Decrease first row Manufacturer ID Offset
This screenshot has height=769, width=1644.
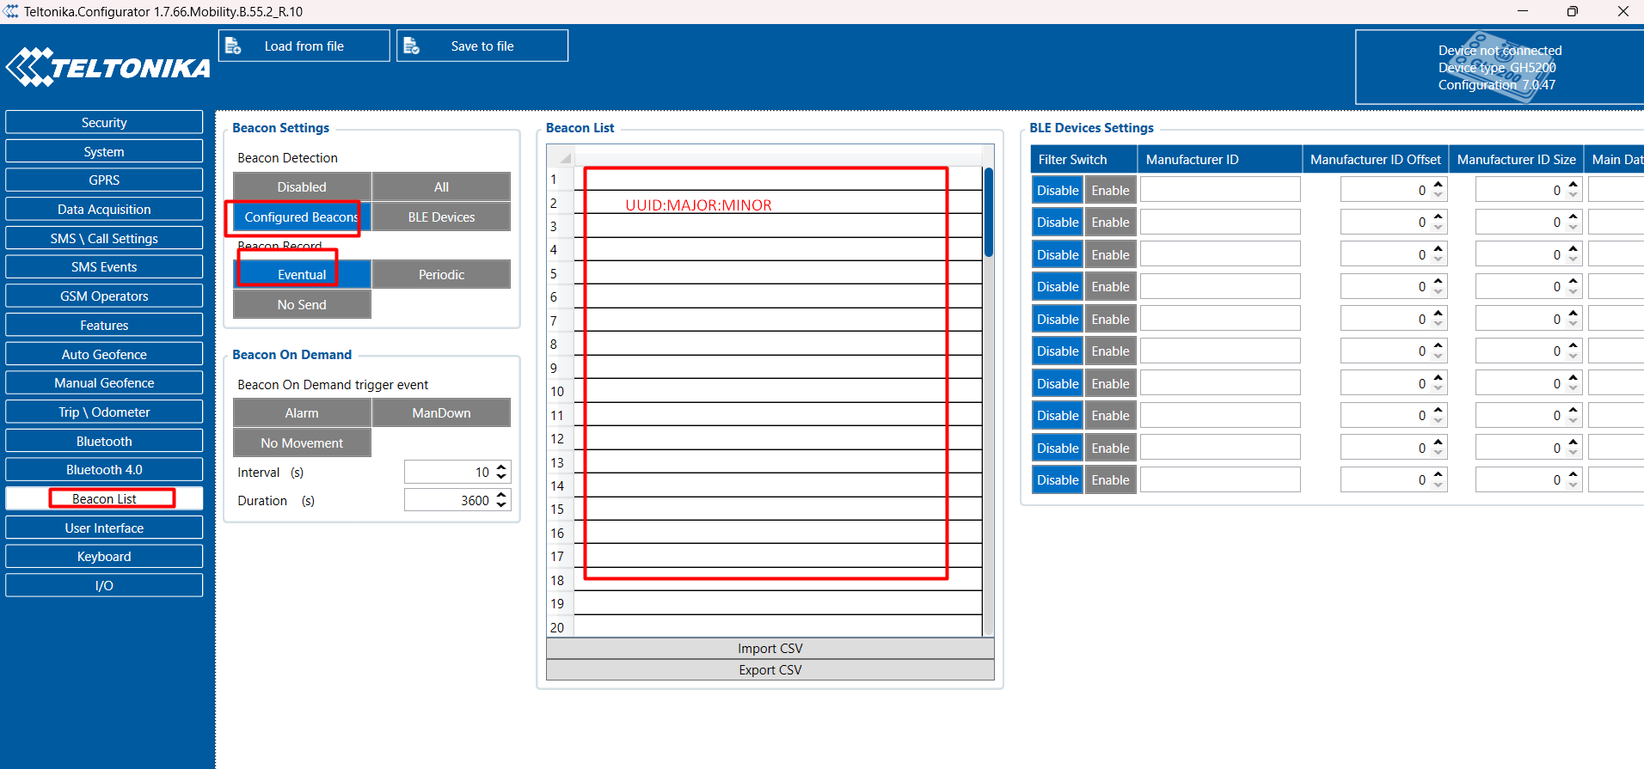pyautogui.click(x=1438, y=195)
